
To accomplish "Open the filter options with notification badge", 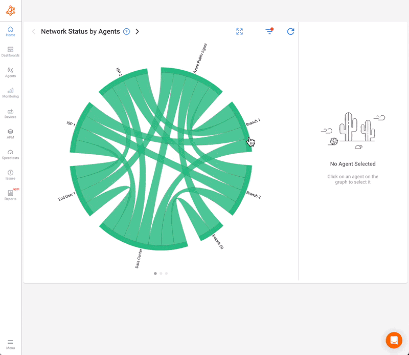I will pyautogui.click(x=269, y=31).
